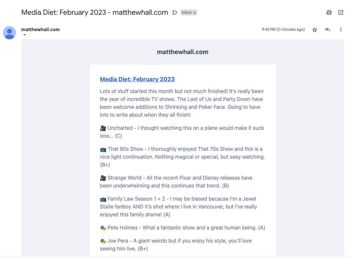The image size is (350, 258).
Task: Click the matthewhall.com header in the email body
Action: [x=183, y=52]
